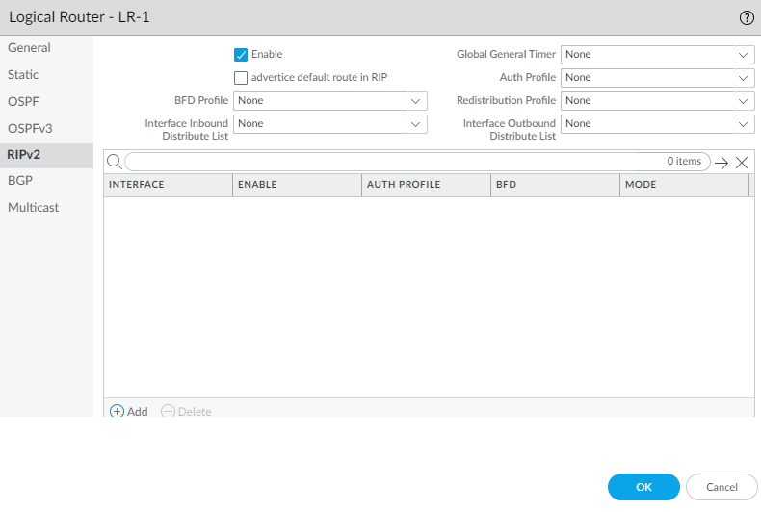The height and width of the screenshot is (512, 761).
Task: Click the search magnifier icon
Action: pyautogui.click(x=114, y=162)
